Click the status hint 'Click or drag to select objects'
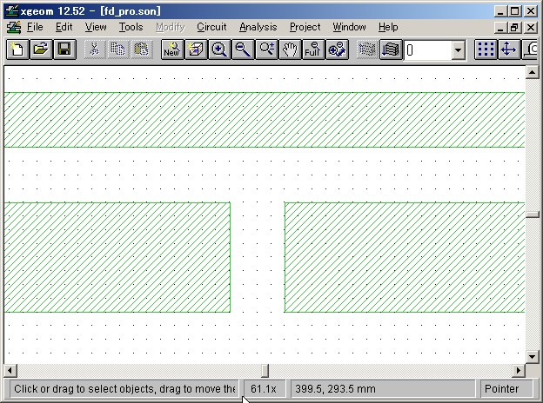This screenshot has width=543, height=403. 124,389
